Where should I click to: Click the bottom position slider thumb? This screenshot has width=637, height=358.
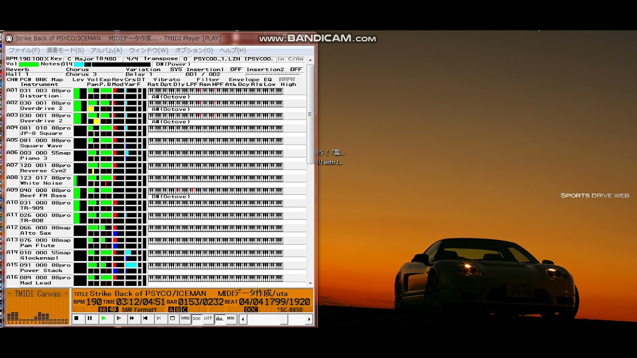[x=284, y=319]
